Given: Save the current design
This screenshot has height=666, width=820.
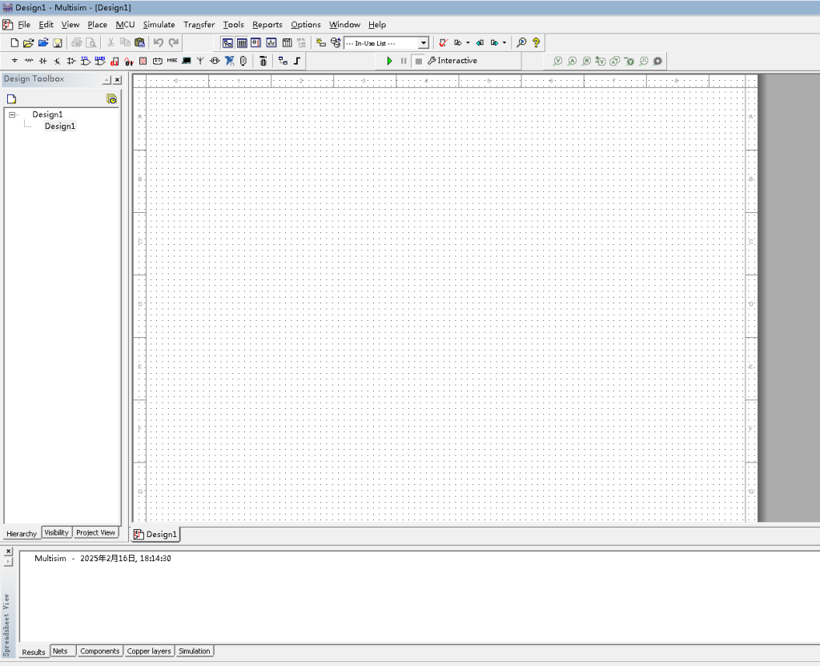Looking at the screenshot, I should click(58, 43).
